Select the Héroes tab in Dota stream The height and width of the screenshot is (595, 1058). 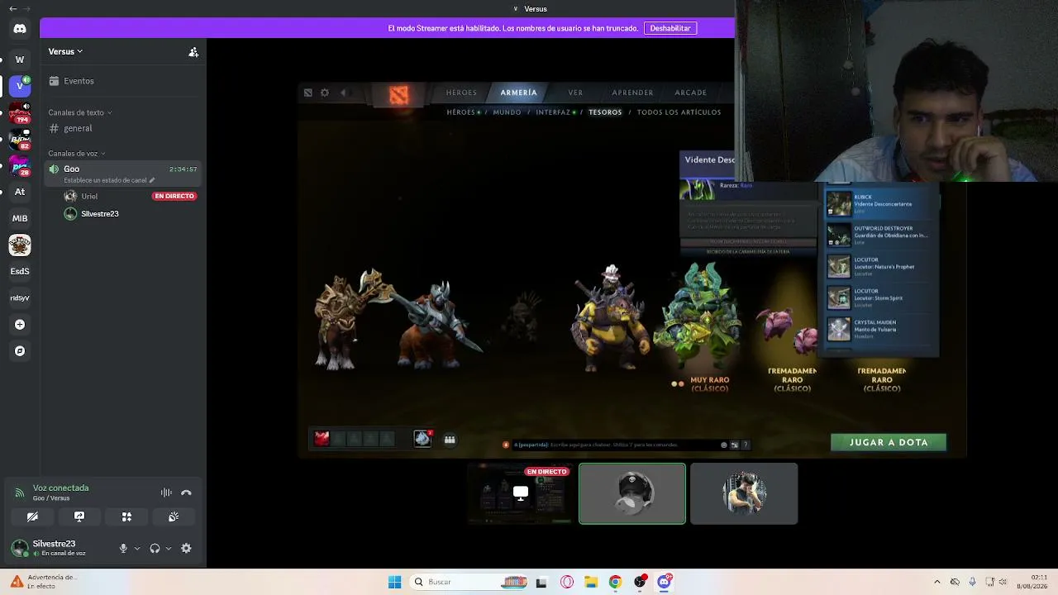point(461,93)
